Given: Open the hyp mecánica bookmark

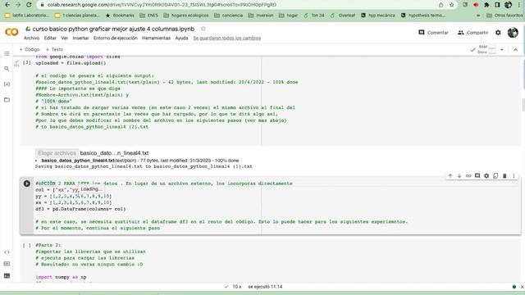Looking at the screenshot, I should pos(378,16).
